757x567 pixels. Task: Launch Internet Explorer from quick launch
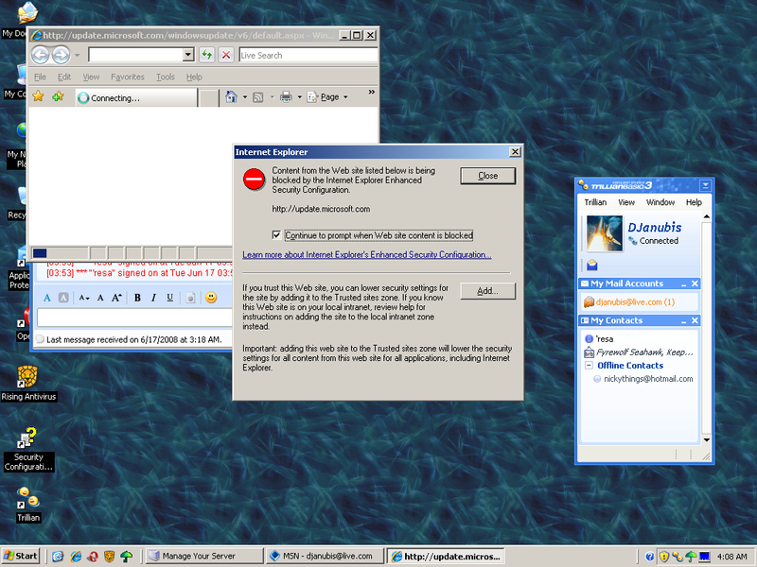pos(76,557)
